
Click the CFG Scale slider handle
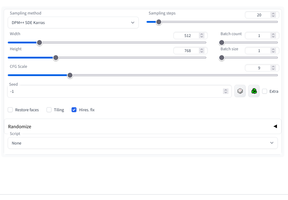coord(70,75)
